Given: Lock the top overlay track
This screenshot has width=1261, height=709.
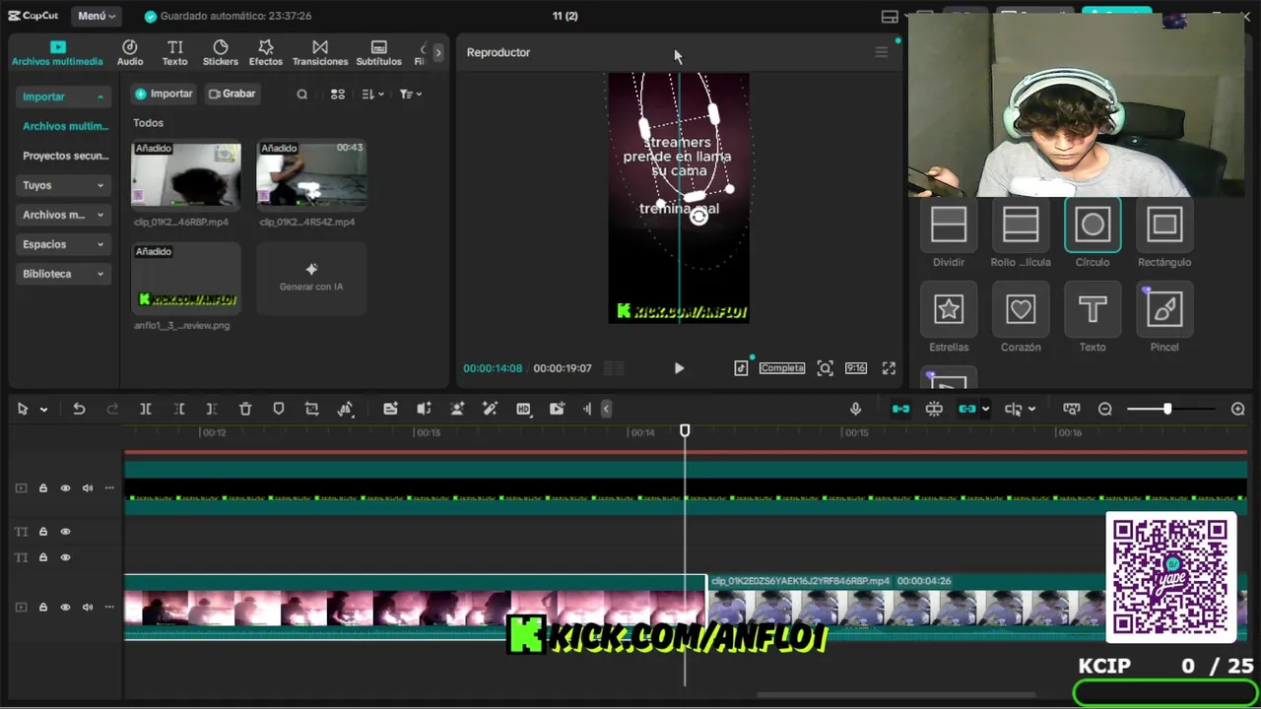Looking at the screenshot, I should click(43, 488).
